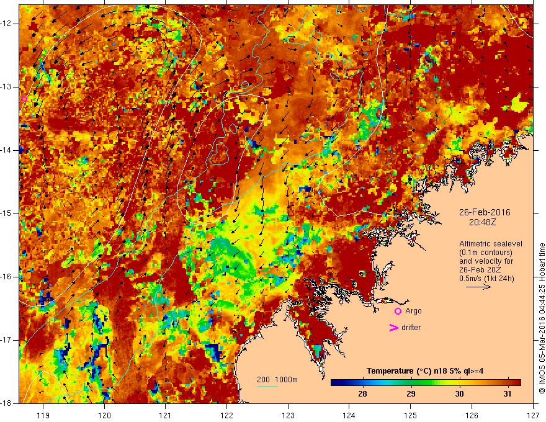This screenshot has height=422, width=546.
Task: Click the latitude label '-18' on left axis
Action: tap(6, 403)
